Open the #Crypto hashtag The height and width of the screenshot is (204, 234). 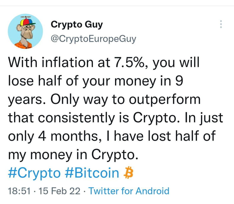coord(34,173)
